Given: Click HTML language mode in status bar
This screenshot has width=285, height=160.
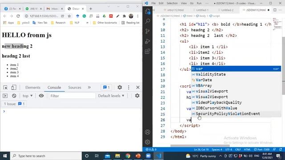Looking at the screenshot, I should (x=247, y=149).
